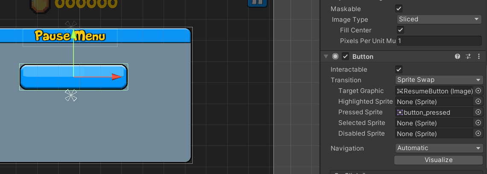487x174 pixels.
Task: Click the Highlighted Sprite None field
Action: click(x=435, y=101)
